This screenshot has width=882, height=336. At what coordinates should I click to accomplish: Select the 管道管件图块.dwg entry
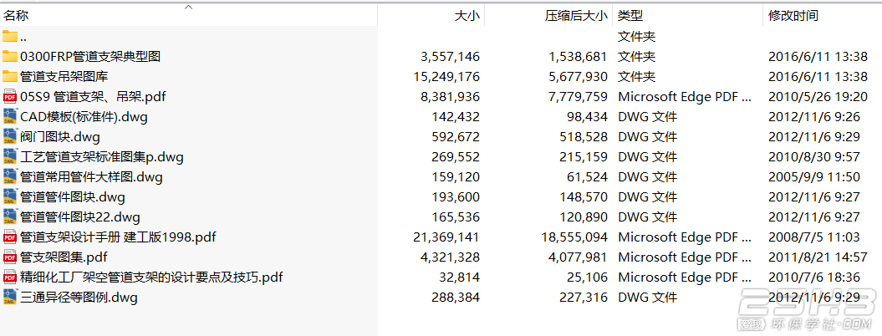73,196
